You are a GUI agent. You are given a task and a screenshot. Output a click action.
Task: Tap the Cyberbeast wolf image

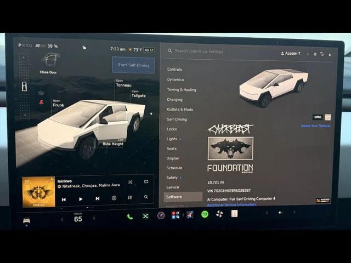pyautogui.click(x=230, y=148)
